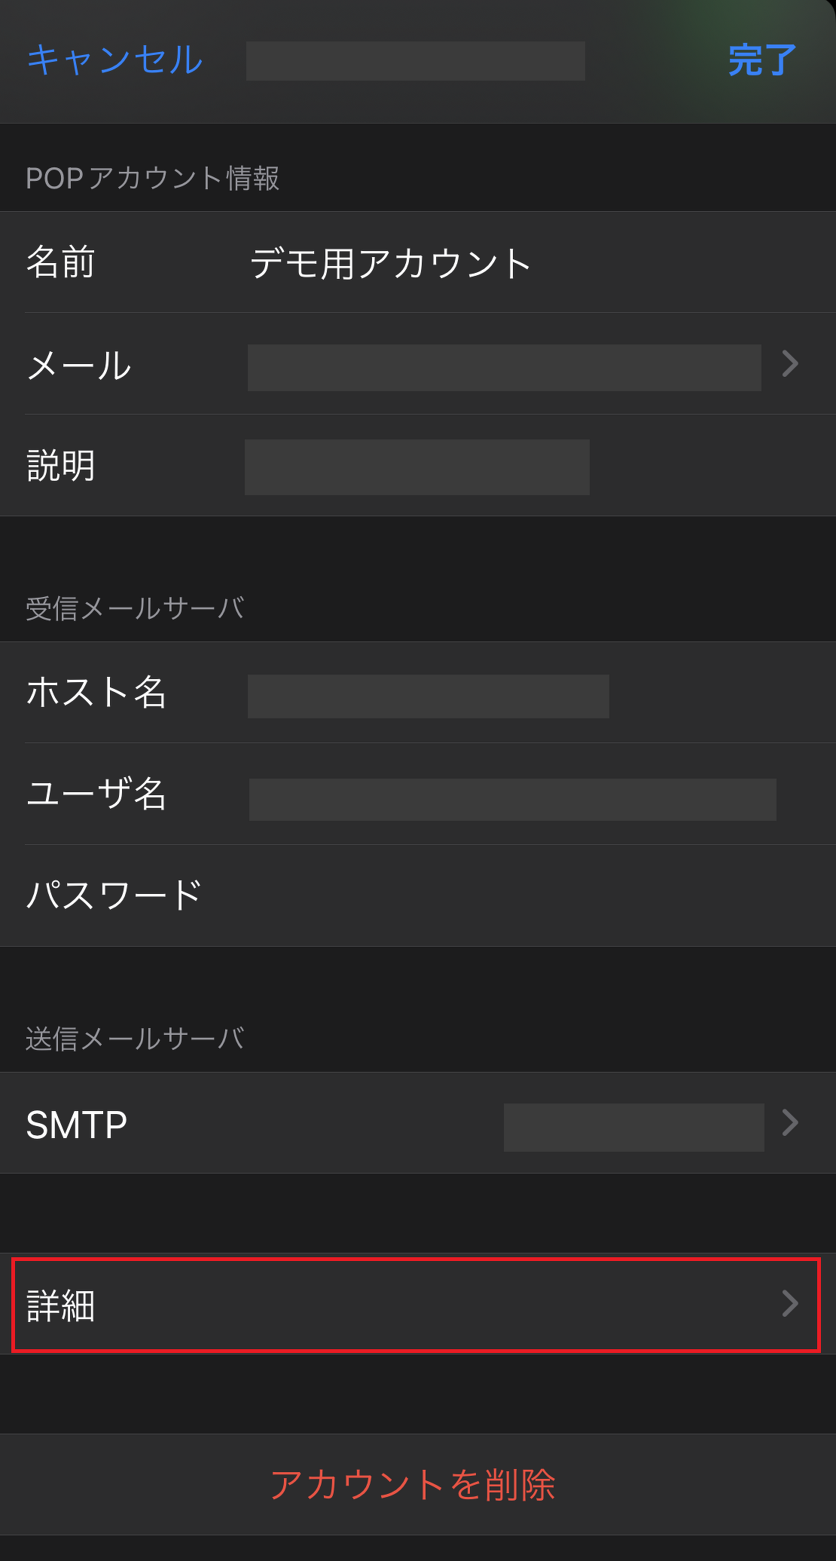The height and width of the screenshot is (1561, 836).
Task: Edit the ユーザ名 user name field
Action: pos(512,799)
